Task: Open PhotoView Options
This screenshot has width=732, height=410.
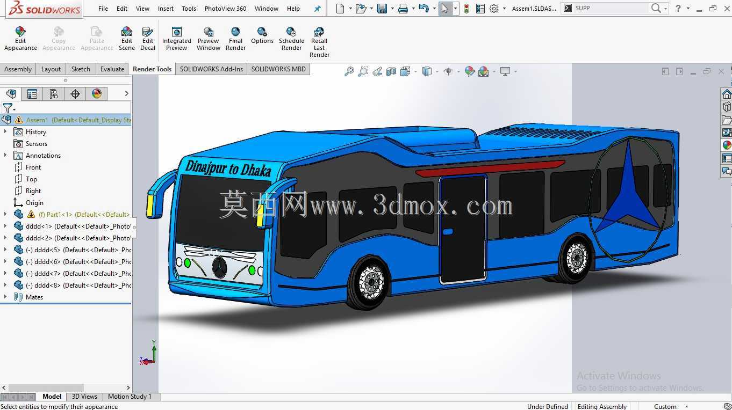Action: [262, 36]
